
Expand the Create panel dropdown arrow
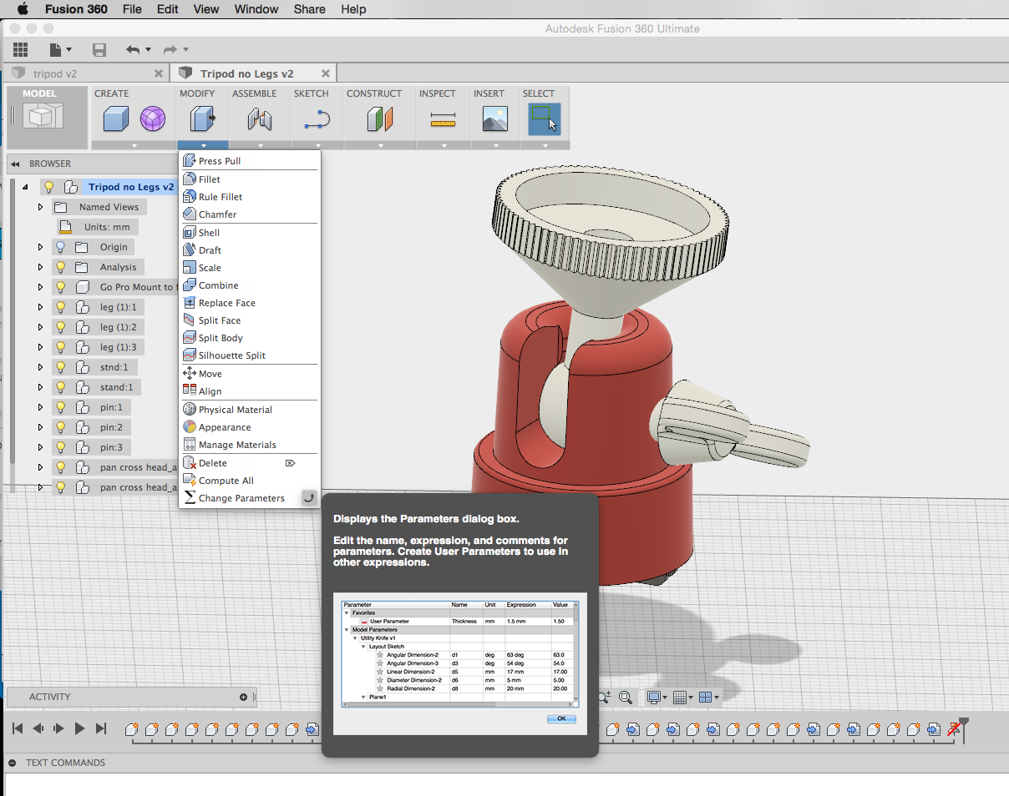(134, 146)
